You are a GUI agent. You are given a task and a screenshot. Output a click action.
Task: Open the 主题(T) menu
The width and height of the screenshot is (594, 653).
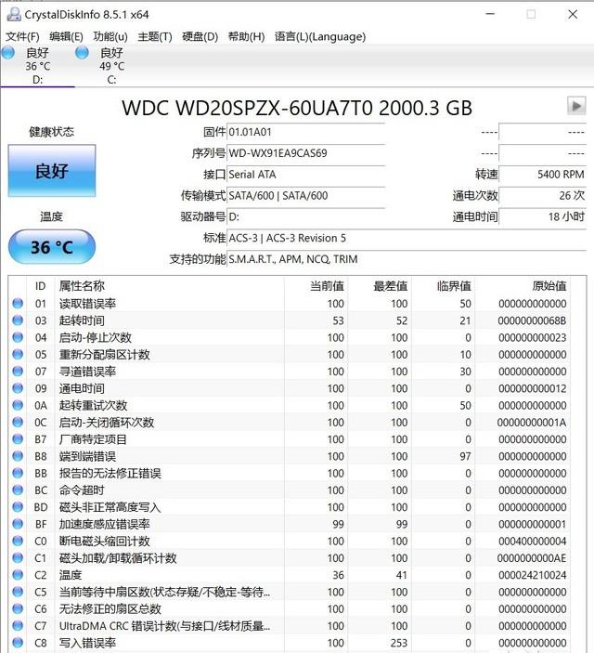click(x=155, y=36)
